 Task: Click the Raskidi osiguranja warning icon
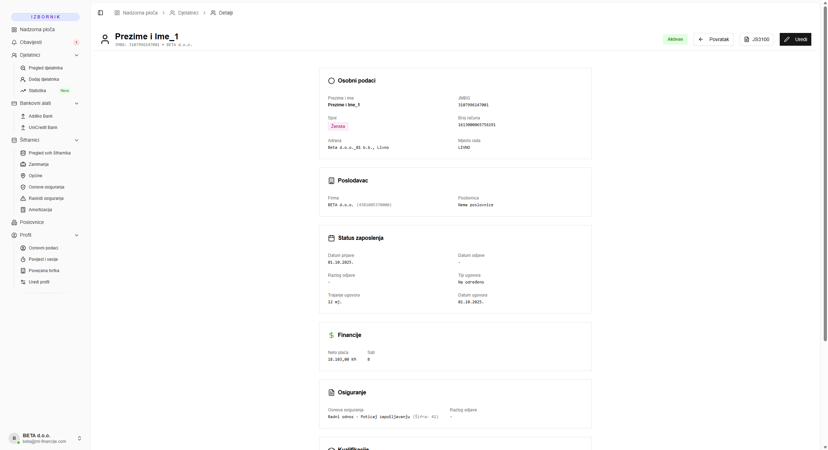23,198
